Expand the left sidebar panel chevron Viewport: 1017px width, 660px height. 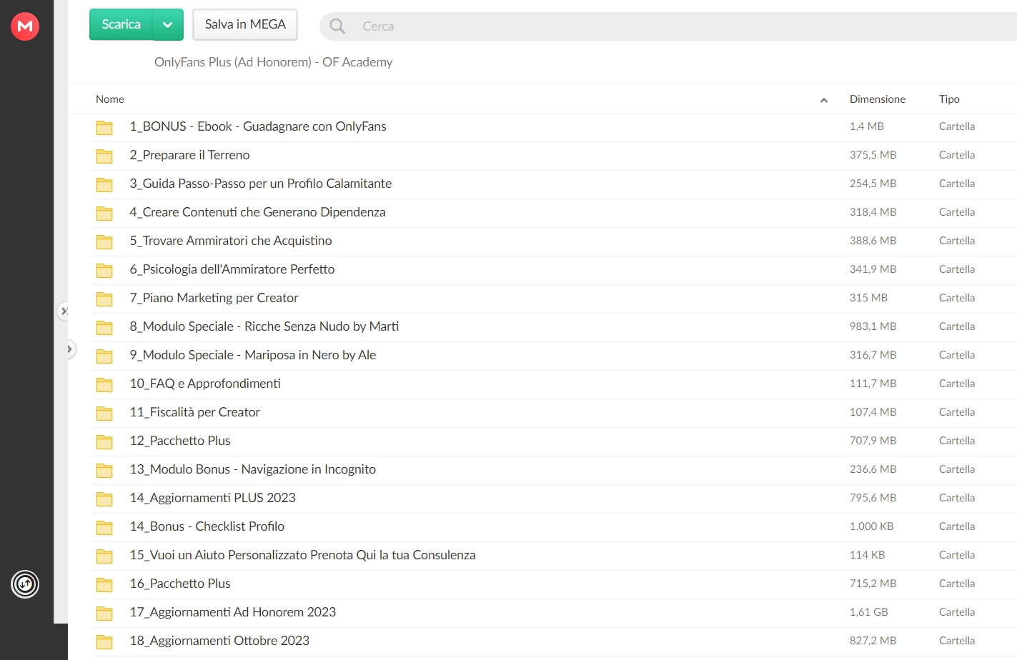coord(69,349)
